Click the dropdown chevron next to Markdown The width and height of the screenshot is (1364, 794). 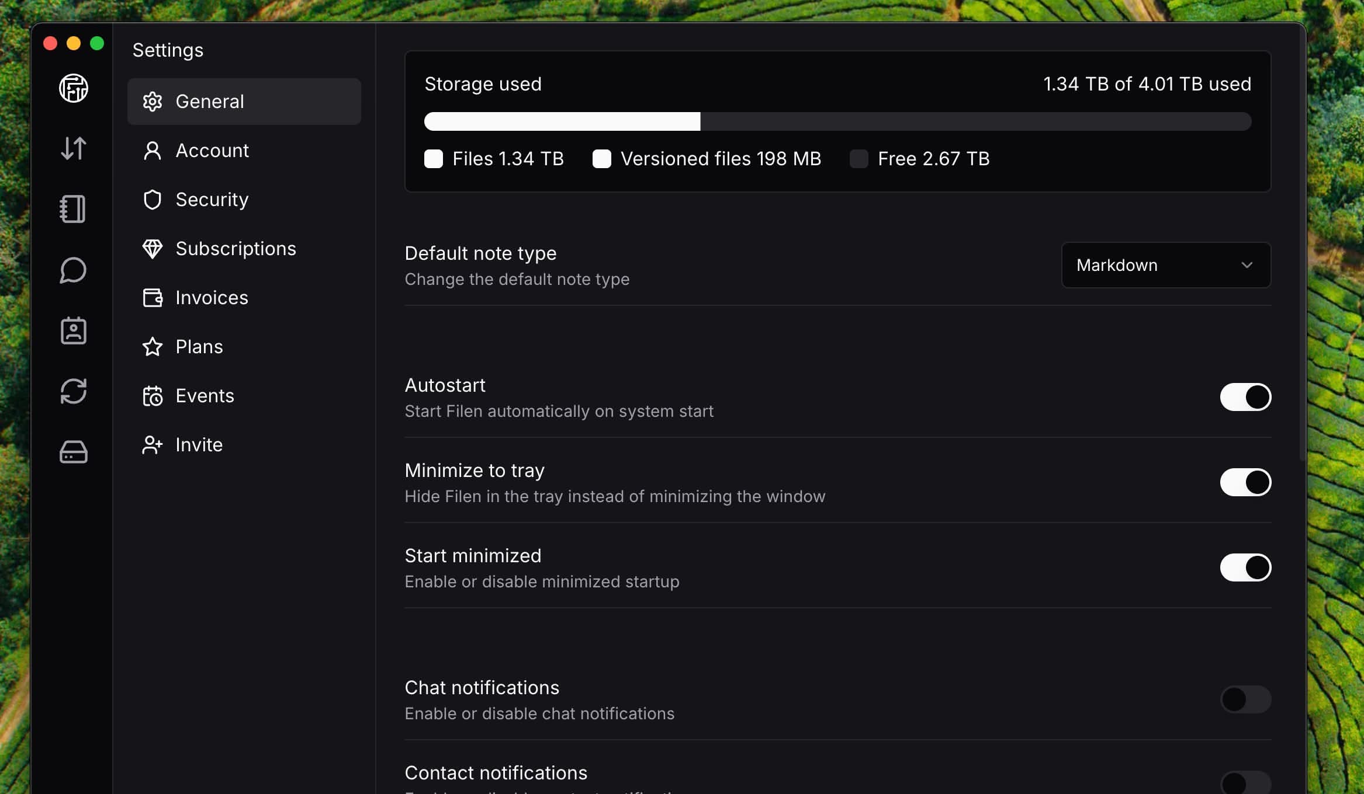tap(1247, 265)
